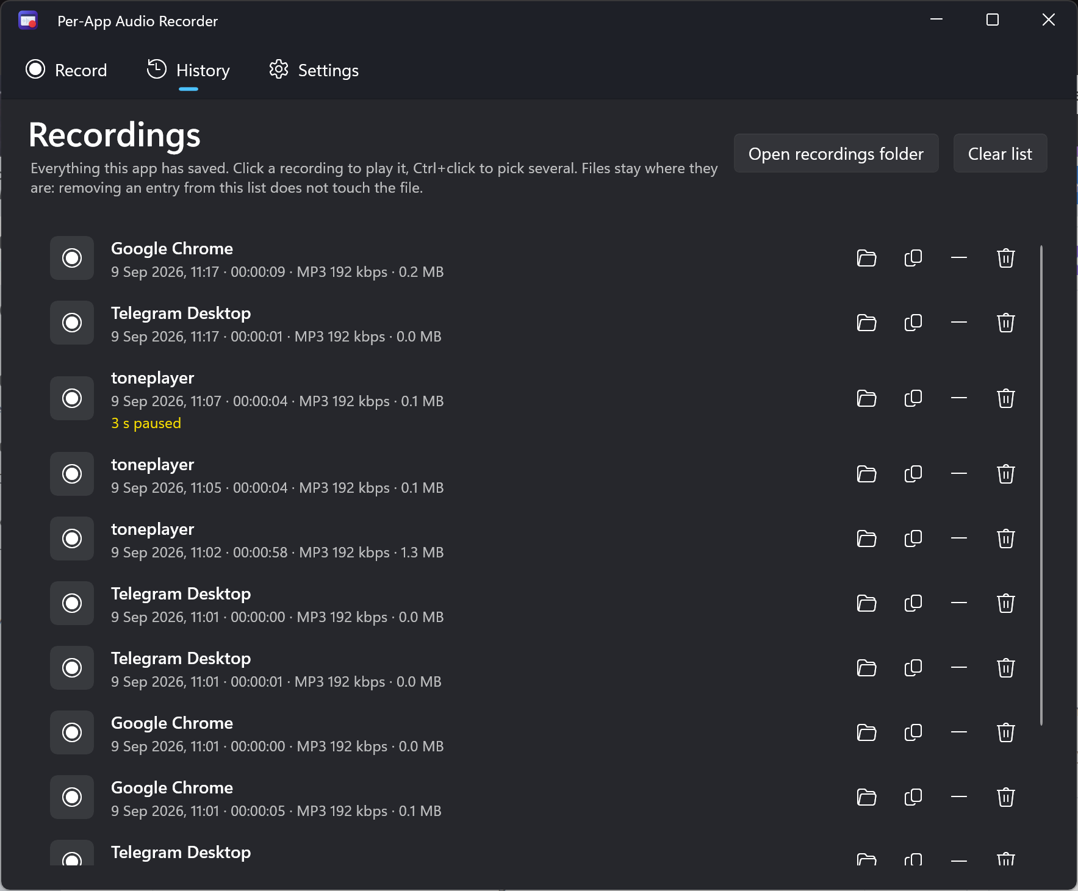Image resolution: width=1078 pixels, height=891 pixels.
Task: Clear the recordings list
Action: [1000, 154]
